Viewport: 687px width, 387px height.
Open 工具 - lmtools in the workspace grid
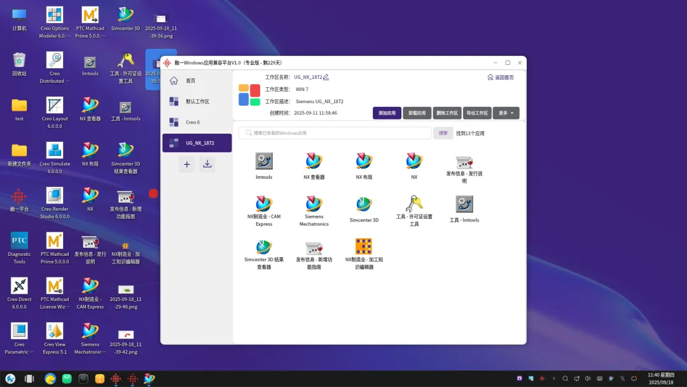[x=464, y=210]
